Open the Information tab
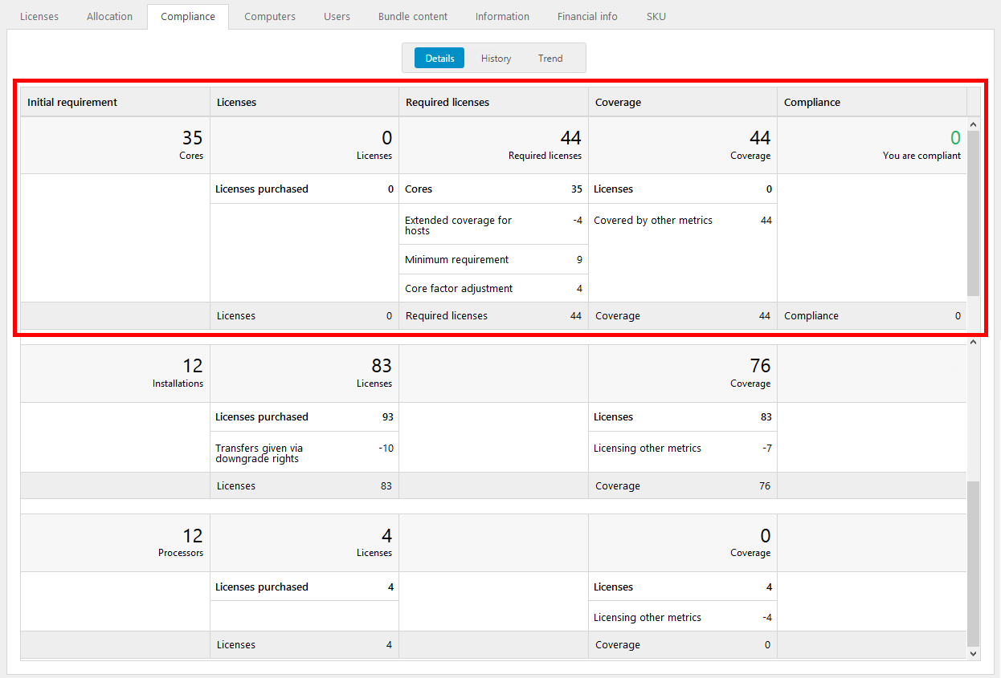The image size is (1001, 678). point(502,17)
